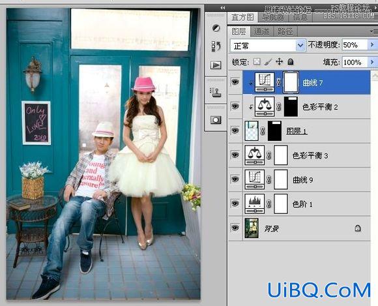Select the curves icon of 曲线 7
This screenshot has height=306, width=378.
pos(265,82)
